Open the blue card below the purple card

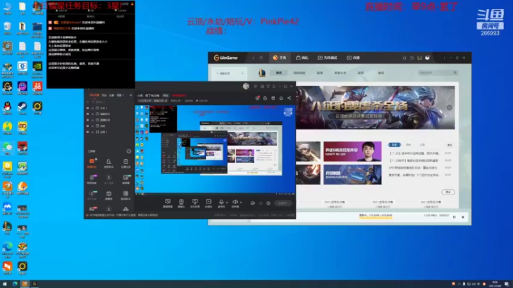(x=352, y=174)
